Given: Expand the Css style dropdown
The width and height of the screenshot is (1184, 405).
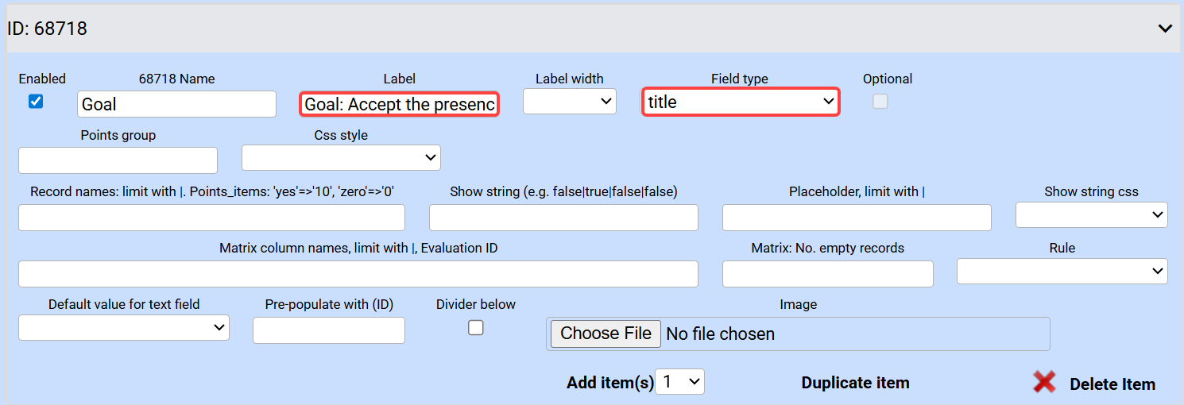Looking at the screenshot, I should click(341, 157).
